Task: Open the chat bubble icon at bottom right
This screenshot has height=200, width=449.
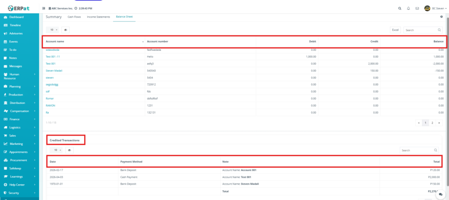Action: [x=440, y=194]
